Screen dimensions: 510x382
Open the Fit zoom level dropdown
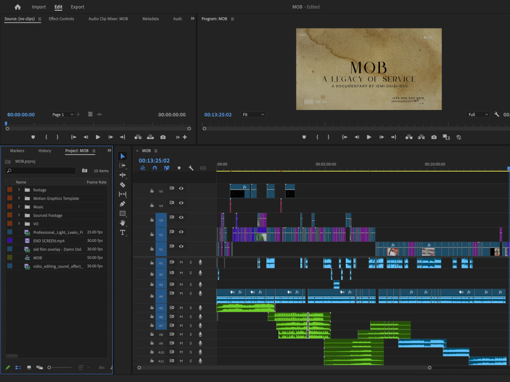253,115
